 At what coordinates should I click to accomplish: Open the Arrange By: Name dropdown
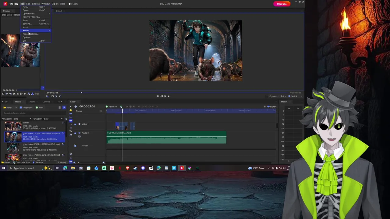[16, 119]
